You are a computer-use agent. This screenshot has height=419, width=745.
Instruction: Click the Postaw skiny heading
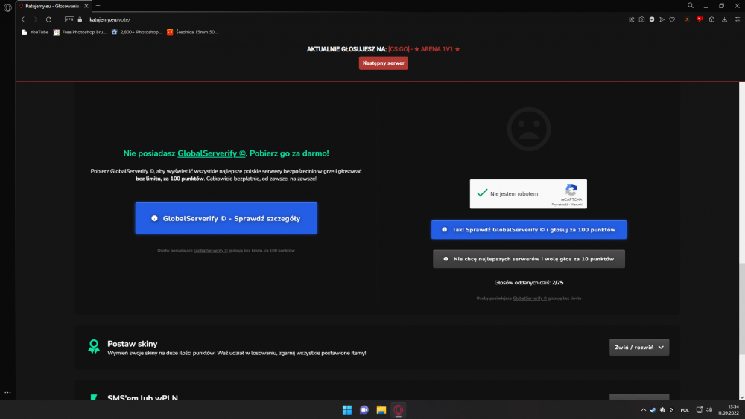tap(132, 344)
